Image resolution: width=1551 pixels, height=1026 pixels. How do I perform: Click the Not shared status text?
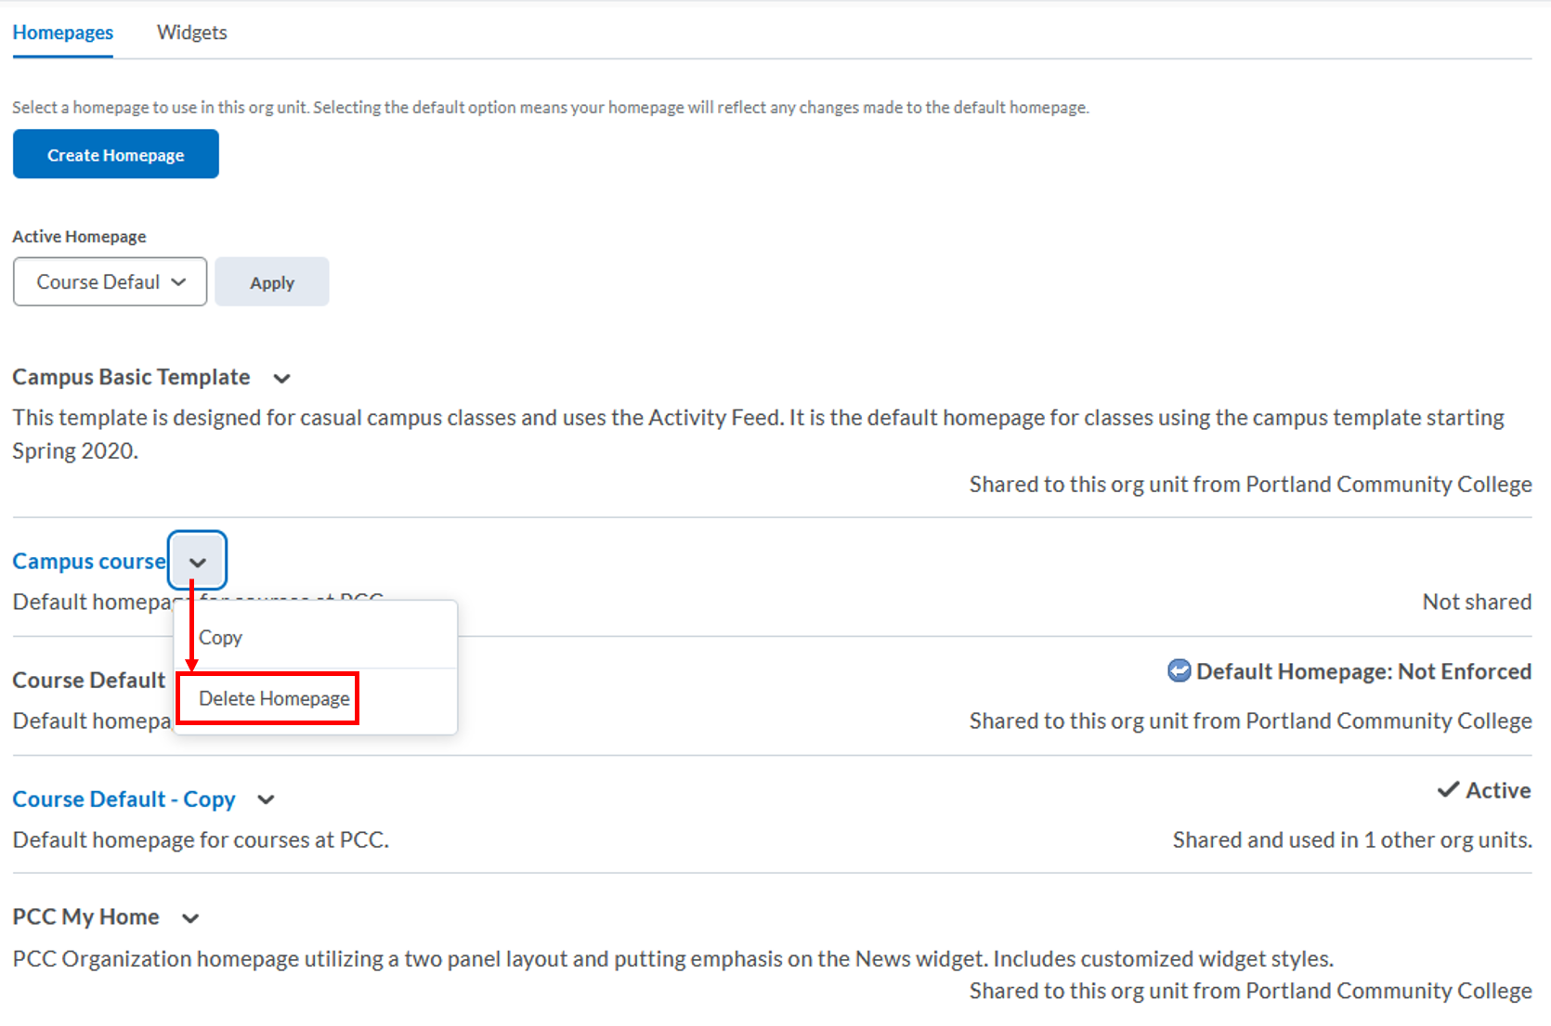point(1476,602)
